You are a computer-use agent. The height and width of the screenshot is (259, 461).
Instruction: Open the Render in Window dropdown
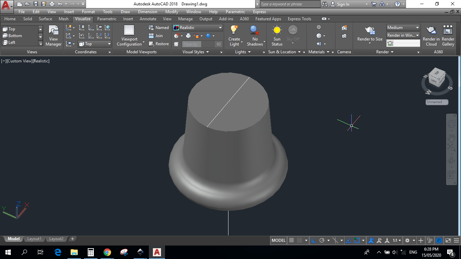(403, 35)
